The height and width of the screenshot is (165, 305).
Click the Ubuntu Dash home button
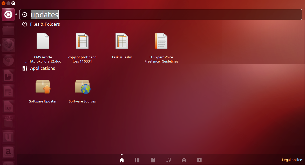(x=8, y=15)
